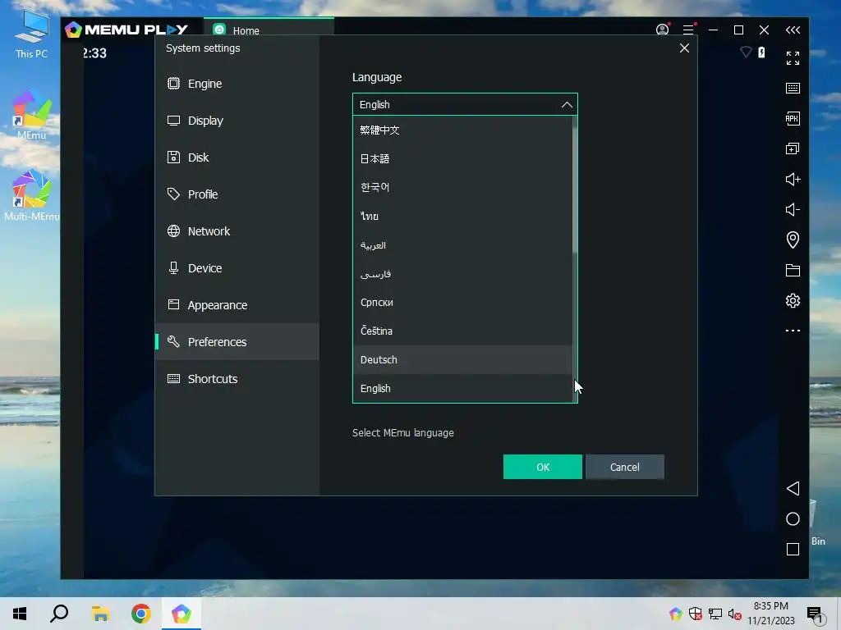Screen dimensions: 841x630
Task: Cancel the System settings dialog
Action: (x=625, y=467)
